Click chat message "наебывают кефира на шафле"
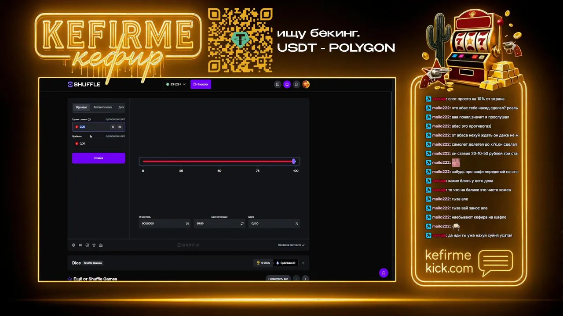This screenshot has height=316, width=563. tap(479, 217)
